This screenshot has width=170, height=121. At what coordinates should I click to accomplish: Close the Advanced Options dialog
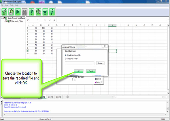tap(105, 46)
